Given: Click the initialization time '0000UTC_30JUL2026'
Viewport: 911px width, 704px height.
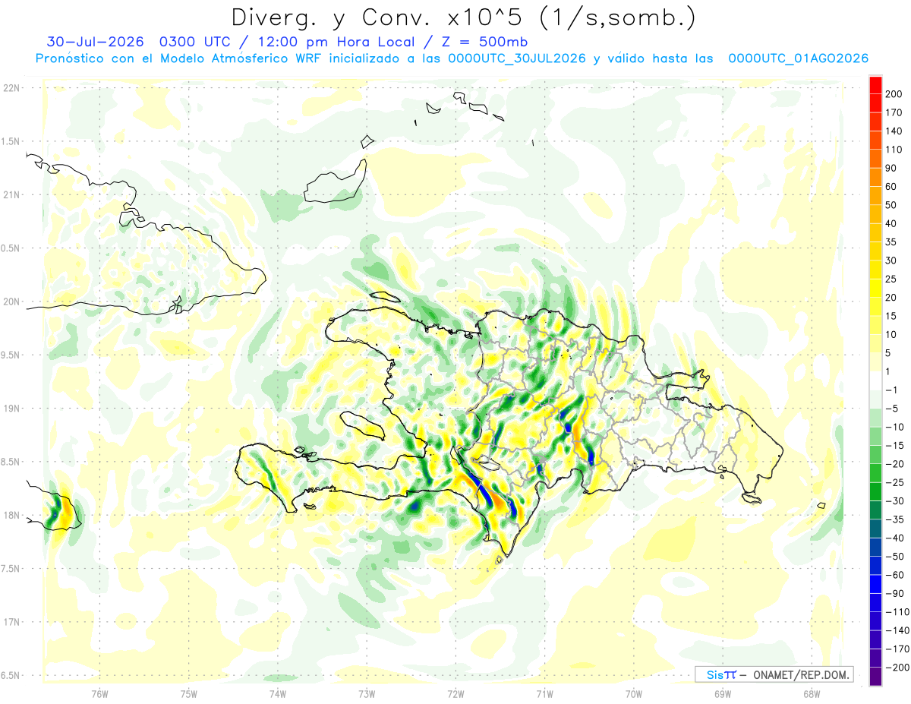Looking at the screenshot, I should (x=516, y=59).
